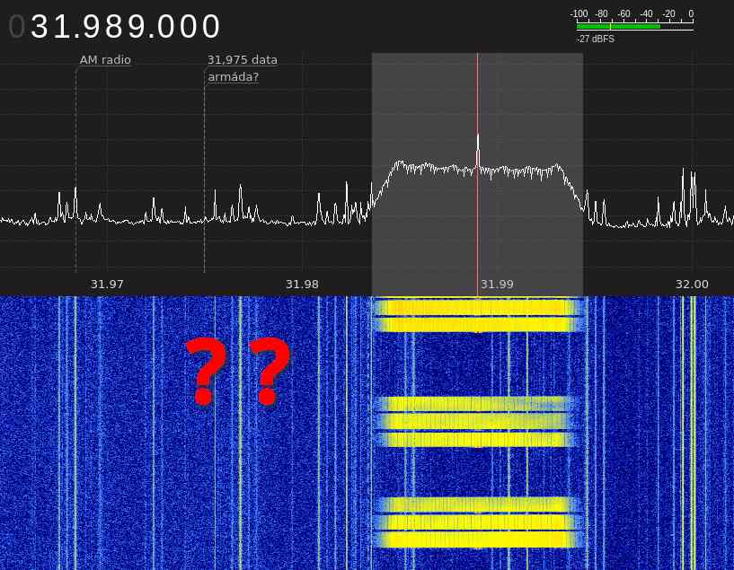Screen dimensions: 734x570
Task: Click the green signal strength meter bar
Action: (x=618, y=26)
